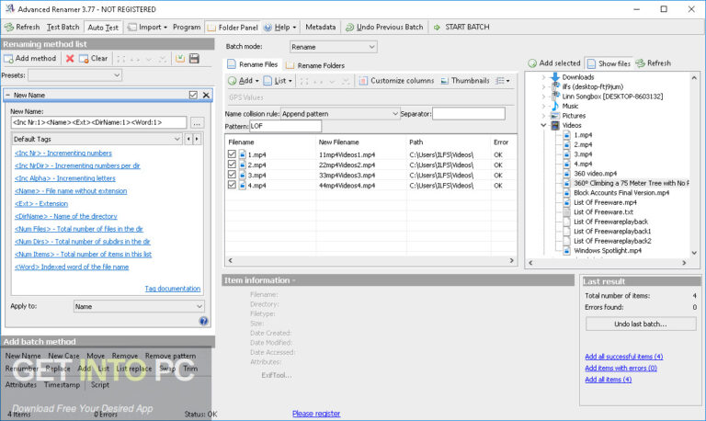This screenshot has height=421, width=706.
Task: Open the Help menu
Action: click(x=280, y=27)
